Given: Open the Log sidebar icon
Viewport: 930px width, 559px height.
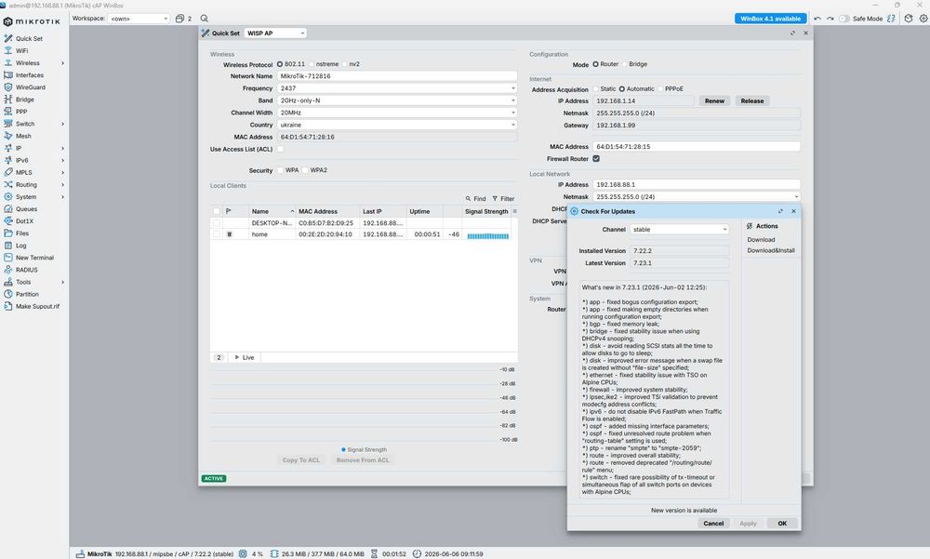Looking at the screenshot, I should click(x=7, y=245).
